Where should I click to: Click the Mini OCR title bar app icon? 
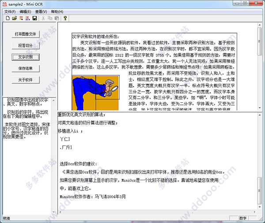point(4,4)
